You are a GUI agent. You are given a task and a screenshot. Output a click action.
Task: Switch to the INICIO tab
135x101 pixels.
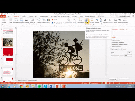click(9, 16)
